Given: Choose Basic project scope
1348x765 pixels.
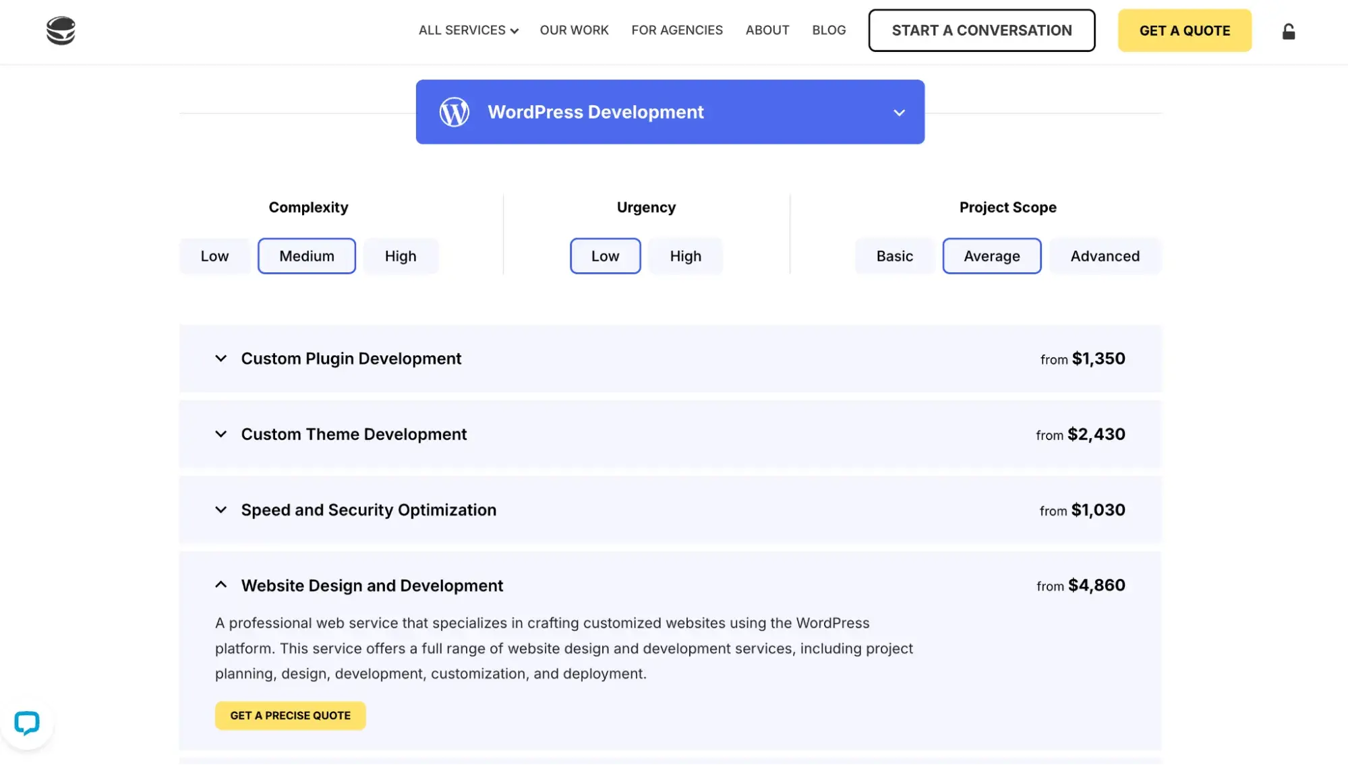Looking at the screenshot, I should [x=894, y=256].
